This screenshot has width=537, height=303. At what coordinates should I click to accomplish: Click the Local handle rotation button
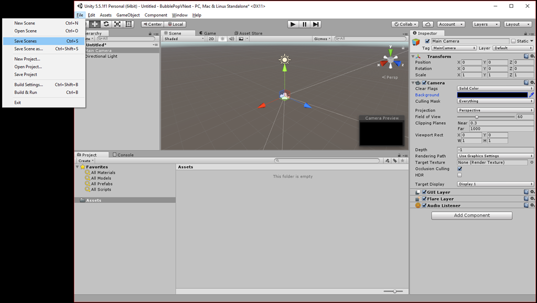click(175, 24)
